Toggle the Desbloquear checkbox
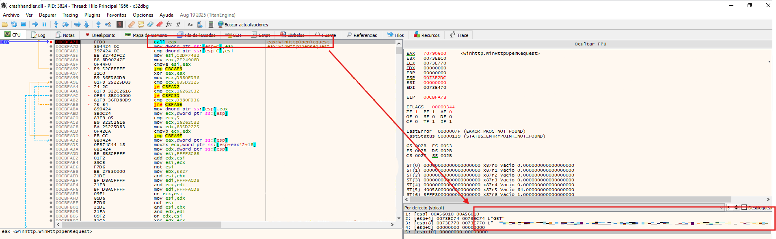The height and width of the screenshot is (239, 776). coord(744,207)
